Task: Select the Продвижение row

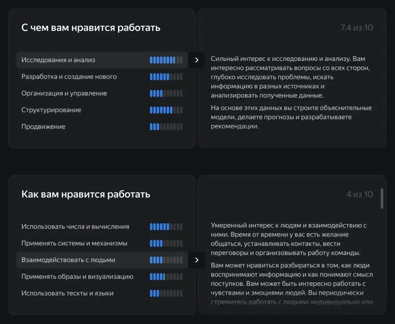Action: pos(43,127)
